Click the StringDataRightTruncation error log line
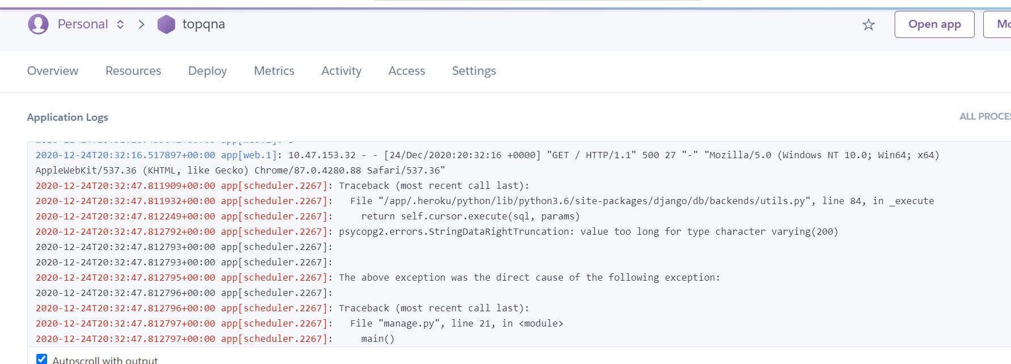The height and width of the screenshot is (364, 1011). coord(437,231)
